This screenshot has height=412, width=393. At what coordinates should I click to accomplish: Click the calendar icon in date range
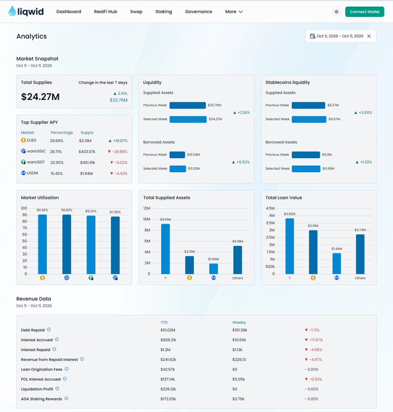pyautogui.click(x=312, y=36)
